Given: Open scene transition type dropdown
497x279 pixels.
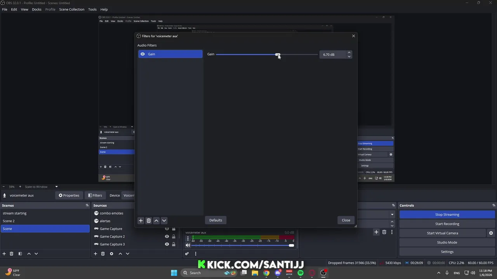Looking at the screenshot, I should coord(392,214).
